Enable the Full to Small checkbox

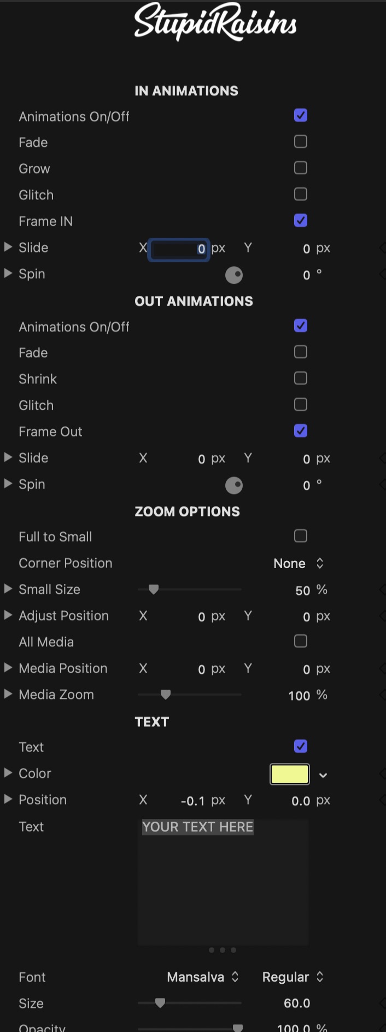pyautogui.click(x=301, y=536)
